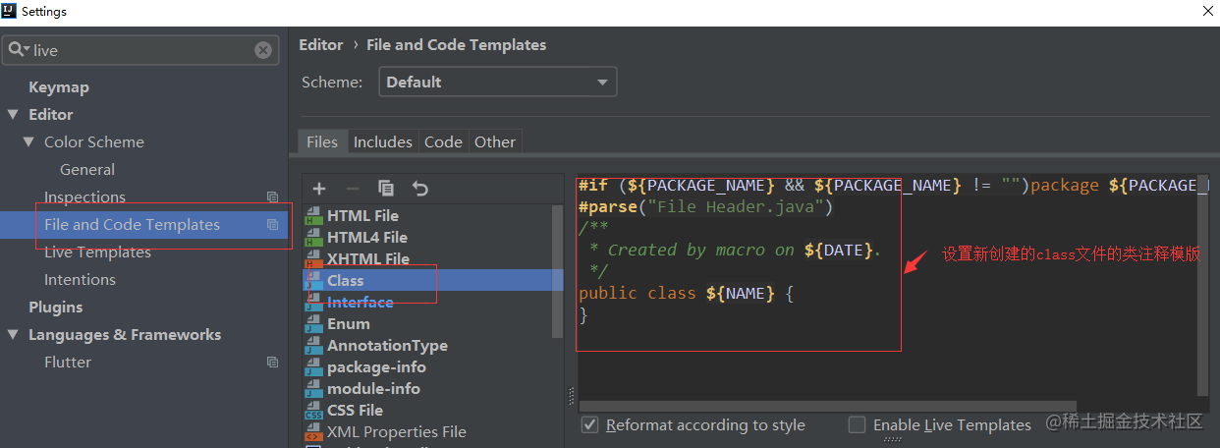Click the Editor breadcrumb link

[321, 45]
